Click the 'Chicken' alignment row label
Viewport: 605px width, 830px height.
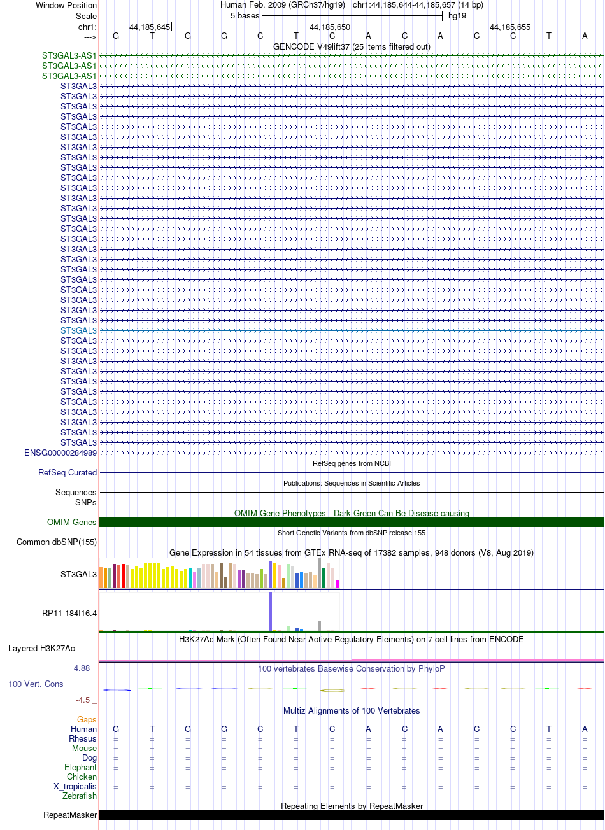pos(82,777)
